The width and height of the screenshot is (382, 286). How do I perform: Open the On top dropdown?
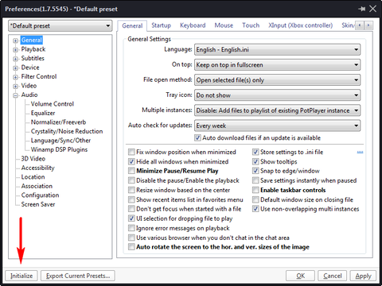pos(277,65)
